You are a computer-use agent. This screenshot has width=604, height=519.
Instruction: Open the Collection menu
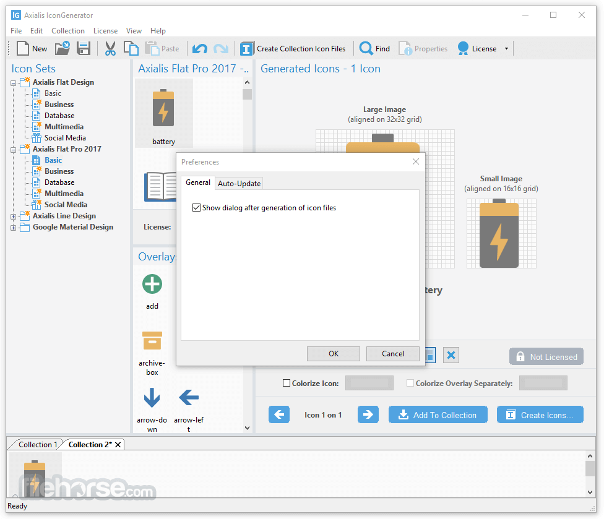pyautogui.click(x=68, y=31)
